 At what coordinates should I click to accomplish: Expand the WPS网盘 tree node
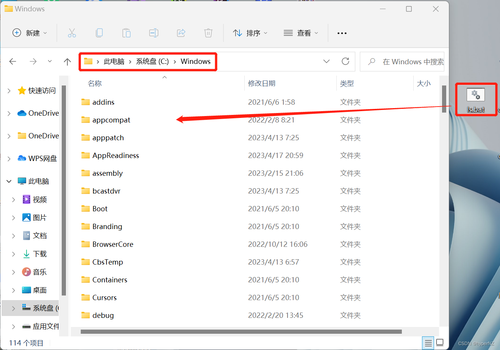click(9, 159)
